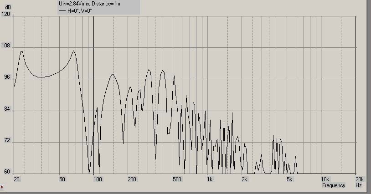Click the 50 frequency axis label

tap(62, 179)
